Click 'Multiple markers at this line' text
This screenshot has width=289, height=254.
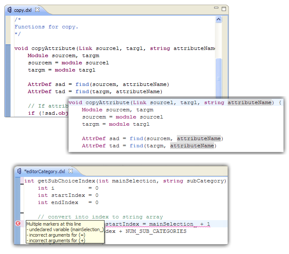coord(54,224)
